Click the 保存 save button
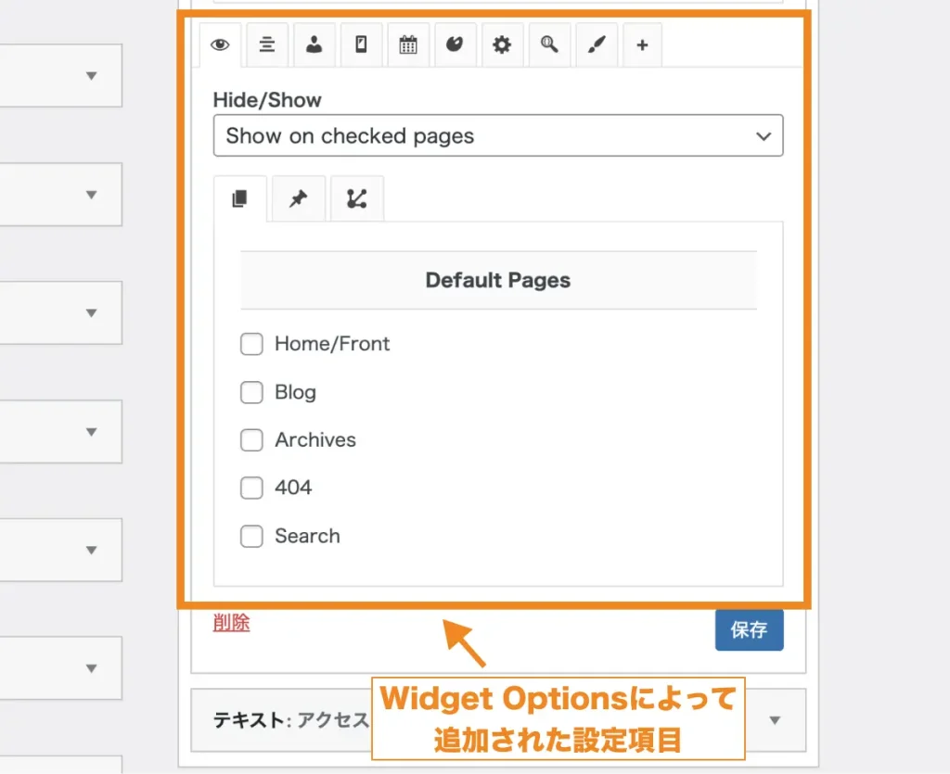This screenshot has width=950, height=774. click(x=749, y=630)
